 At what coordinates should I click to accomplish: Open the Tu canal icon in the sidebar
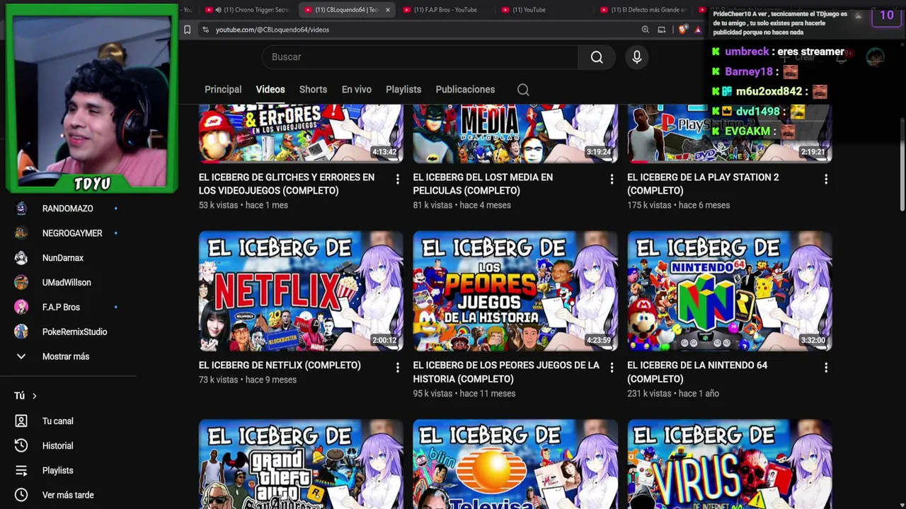pyautogui.click(x=21, y=421)
